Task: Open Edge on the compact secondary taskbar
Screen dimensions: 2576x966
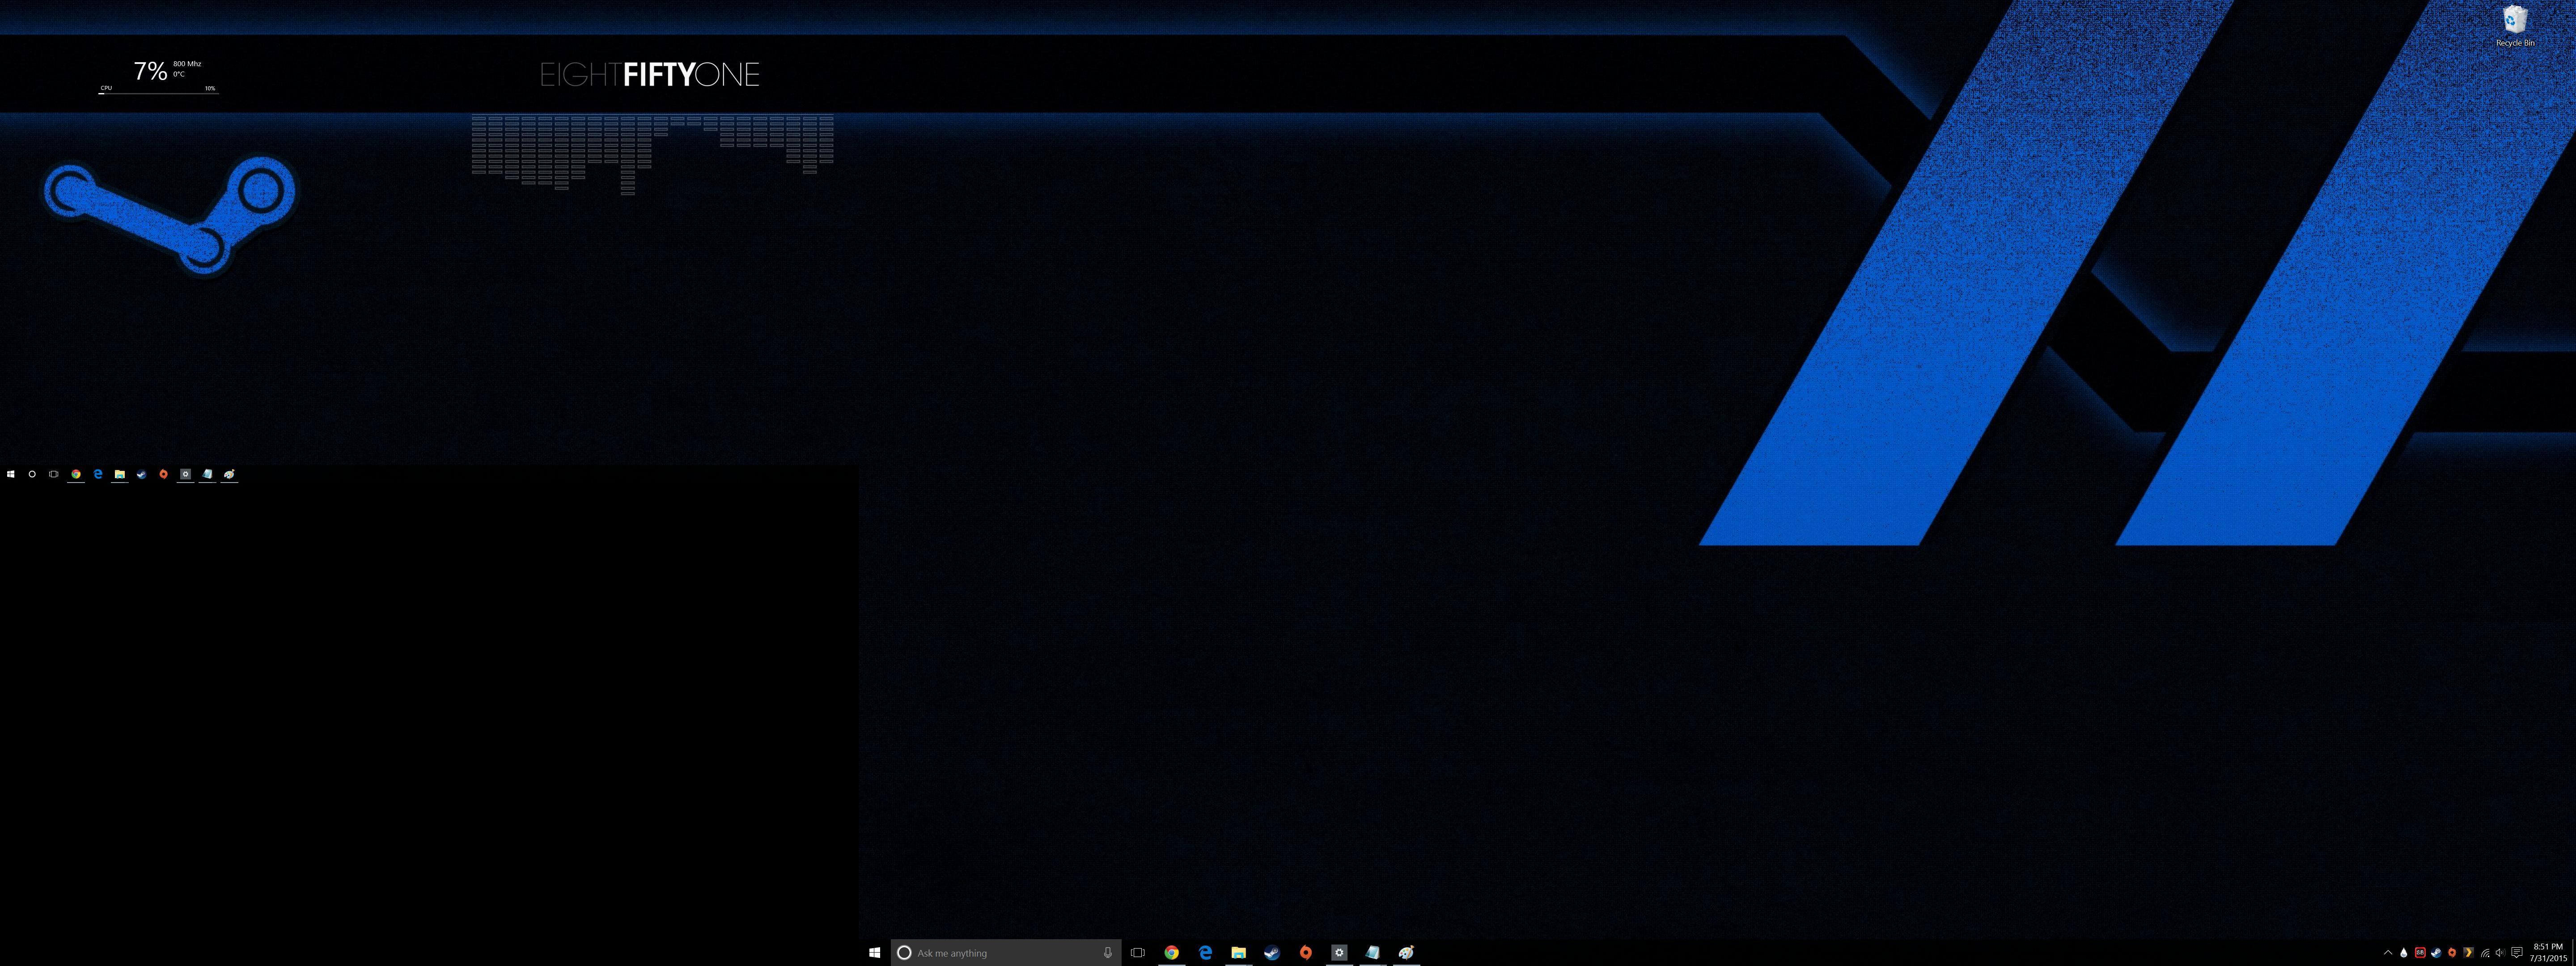Action: [x=98, y=474]
